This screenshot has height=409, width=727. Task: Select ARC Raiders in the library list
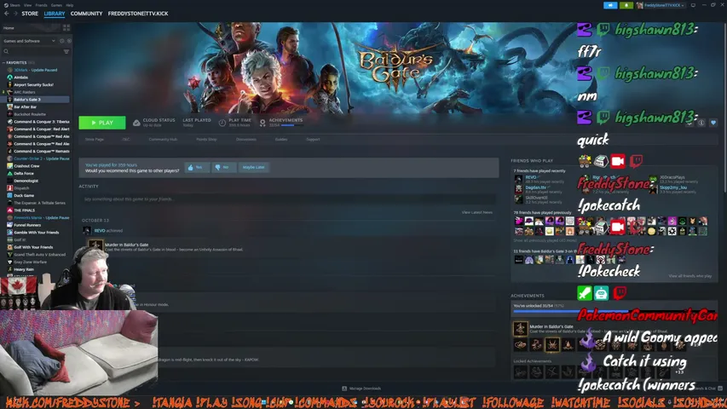(25, 92)
